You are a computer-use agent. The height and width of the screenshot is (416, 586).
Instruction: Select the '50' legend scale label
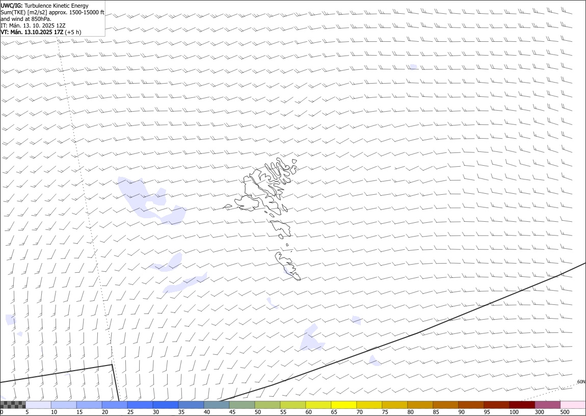click(x=257, y=412)
